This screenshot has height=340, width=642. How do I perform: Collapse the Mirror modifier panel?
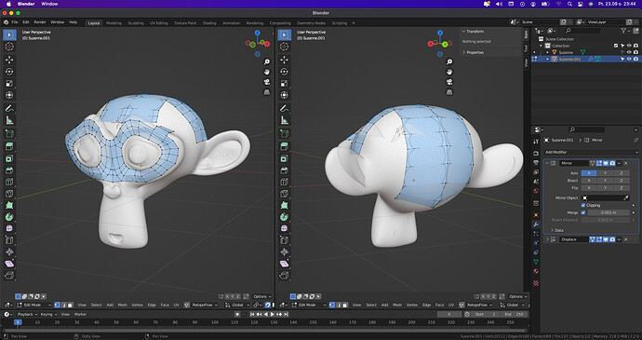547,163
